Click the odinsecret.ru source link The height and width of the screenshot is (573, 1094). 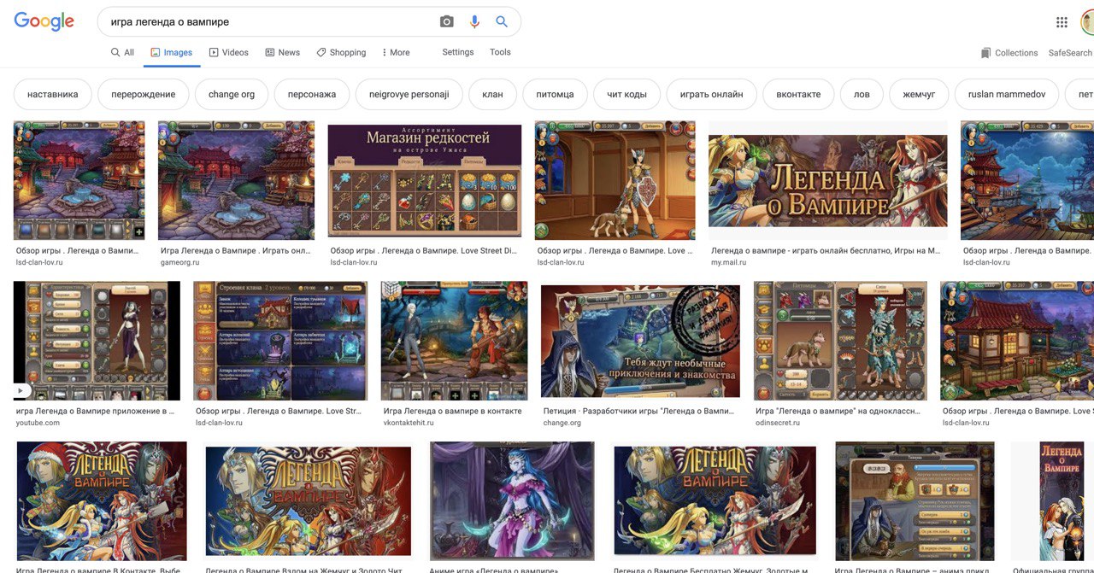(x=778, y=423)
